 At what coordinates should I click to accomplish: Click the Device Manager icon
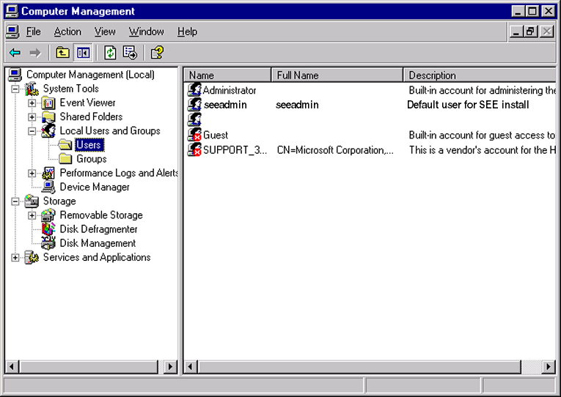[x=48, y=187]
